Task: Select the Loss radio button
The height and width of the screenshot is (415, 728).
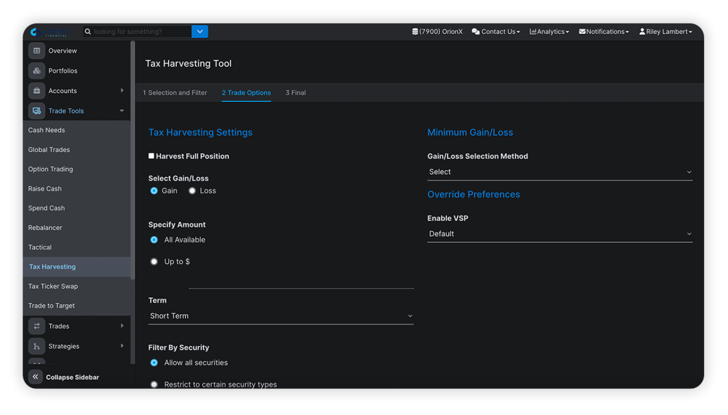Action: point(192,191)
